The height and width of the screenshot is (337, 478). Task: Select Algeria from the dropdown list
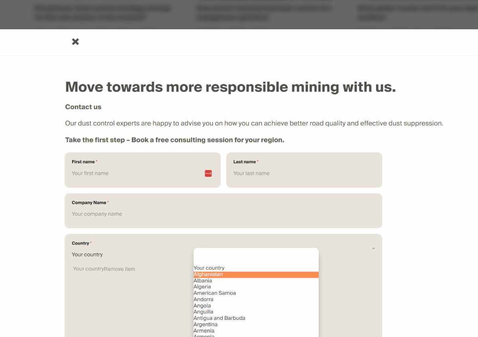pos(202,287)
